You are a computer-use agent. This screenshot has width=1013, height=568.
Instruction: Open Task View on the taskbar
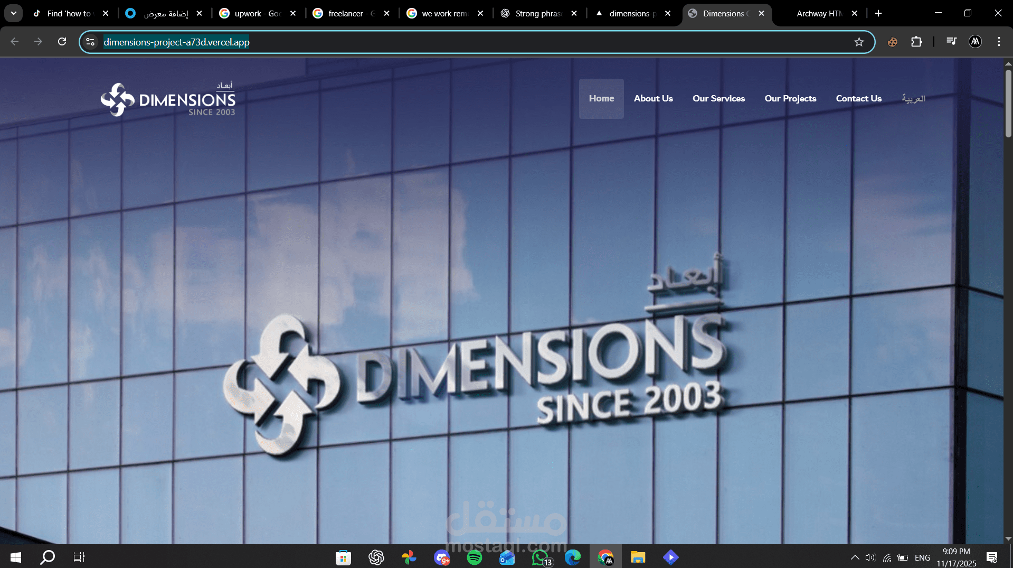[79, 557]
